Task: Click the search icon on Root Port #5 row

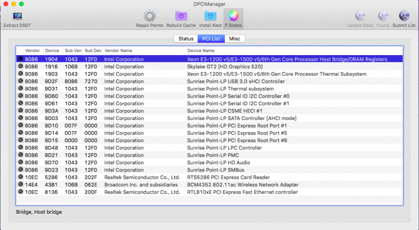Action: pos(21,133)
